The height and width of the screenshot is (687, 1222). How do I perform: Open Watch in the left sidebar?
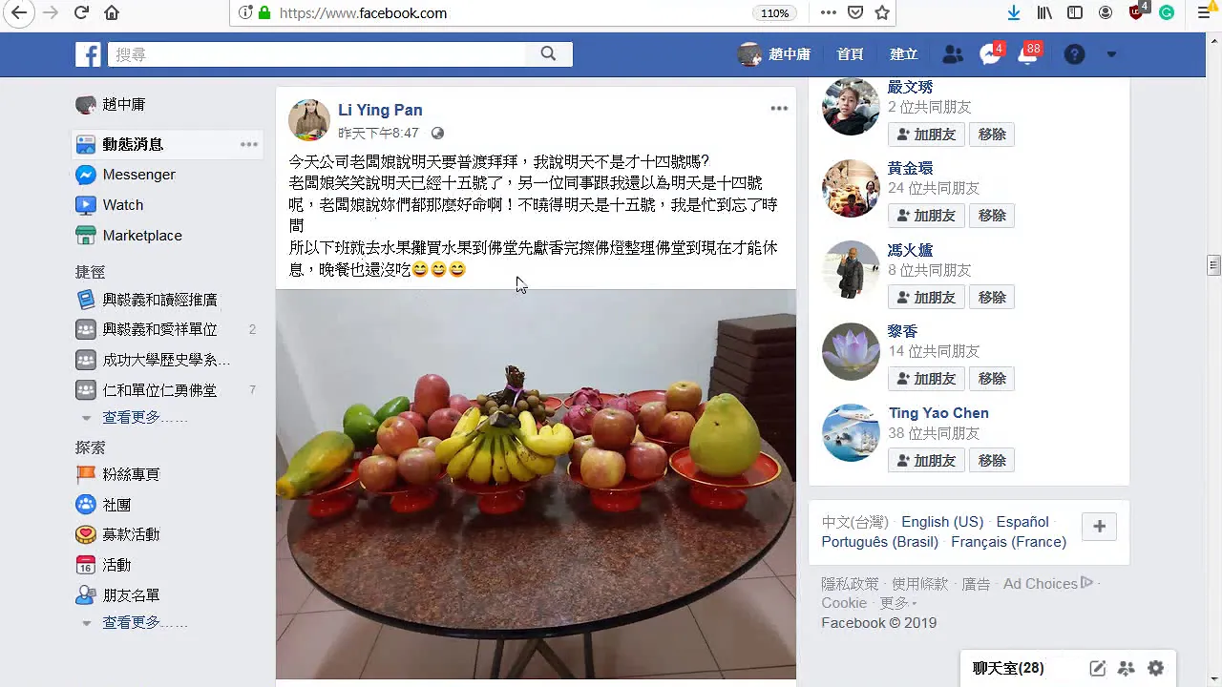(x=123, y=205)
